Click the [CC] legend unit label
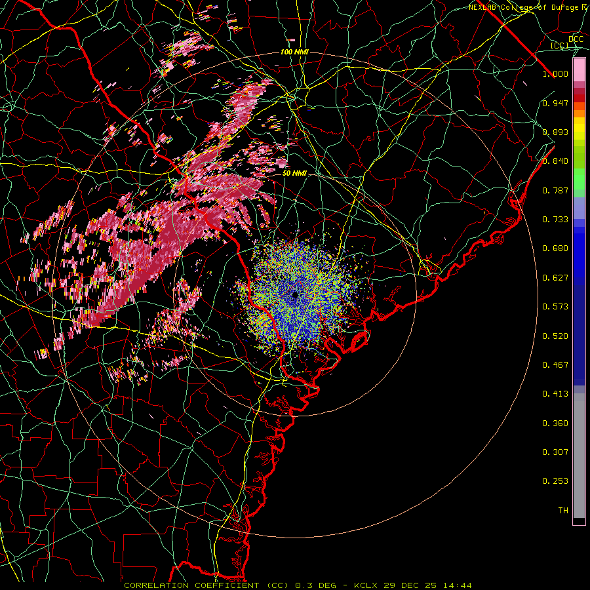Viewport: 590px width, 590px height. pyautogui.click(x=559, y=45)
